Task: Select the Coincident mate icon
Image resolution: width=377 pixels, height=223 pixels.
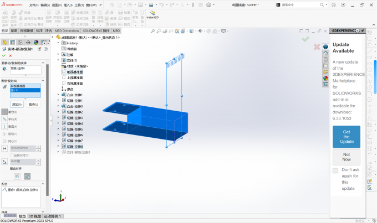Action: [x=4, y=112]
